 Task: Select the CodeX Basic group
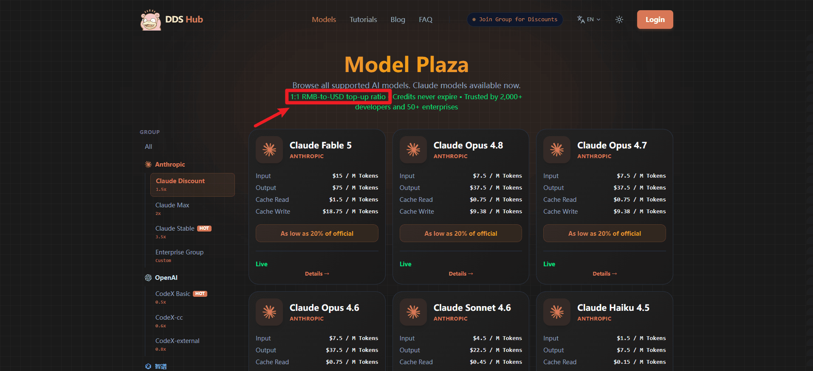point(172,294)
